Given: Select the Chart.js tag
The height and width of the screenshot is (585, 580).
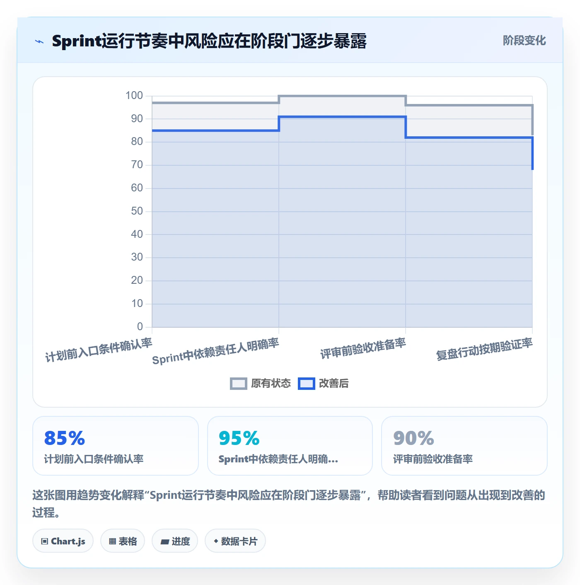Looking at the screenshot, I should click(x=63, y=541).
